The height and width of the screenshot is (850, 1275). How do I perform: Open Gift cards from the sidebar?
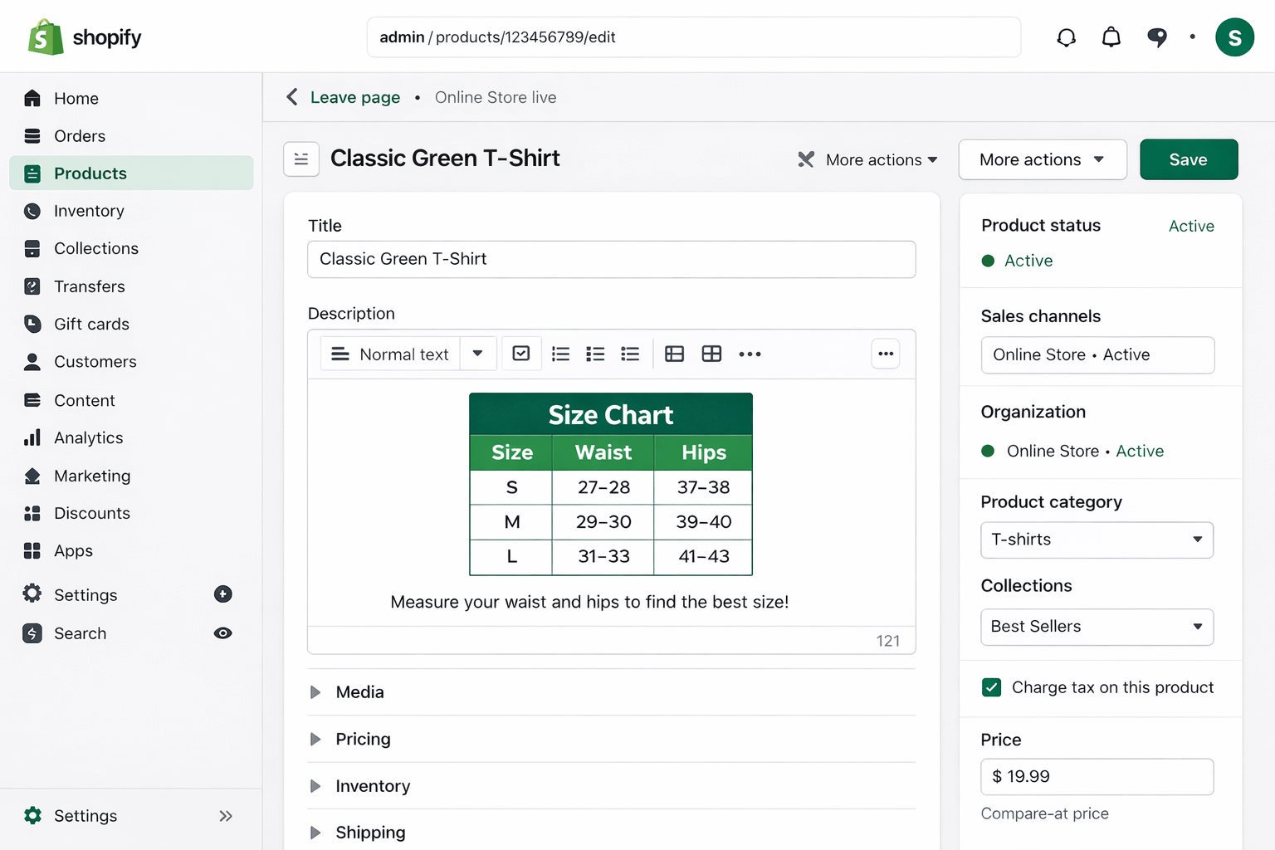click(91, 324)
